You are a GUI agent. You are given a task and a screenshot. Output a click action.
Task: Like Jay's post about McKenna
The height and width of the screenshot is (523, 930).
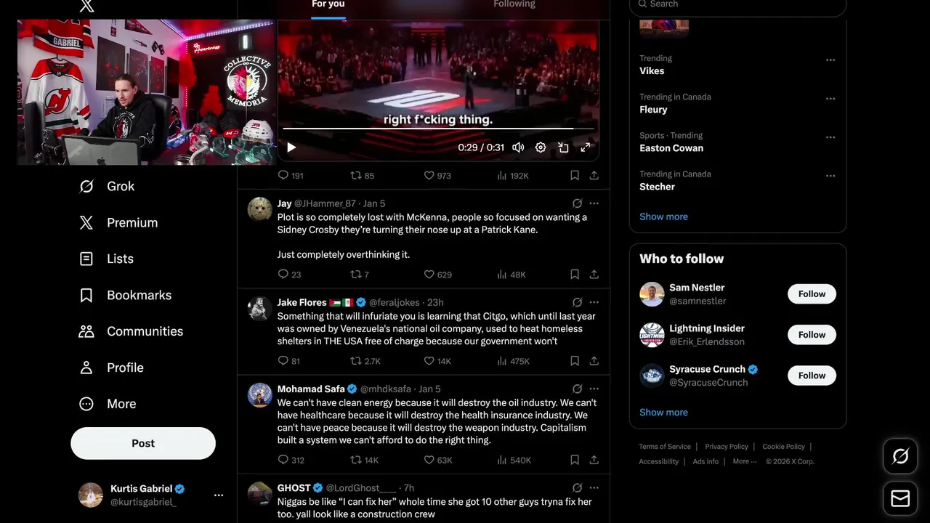pyautogui.click(x=429, y=275)
